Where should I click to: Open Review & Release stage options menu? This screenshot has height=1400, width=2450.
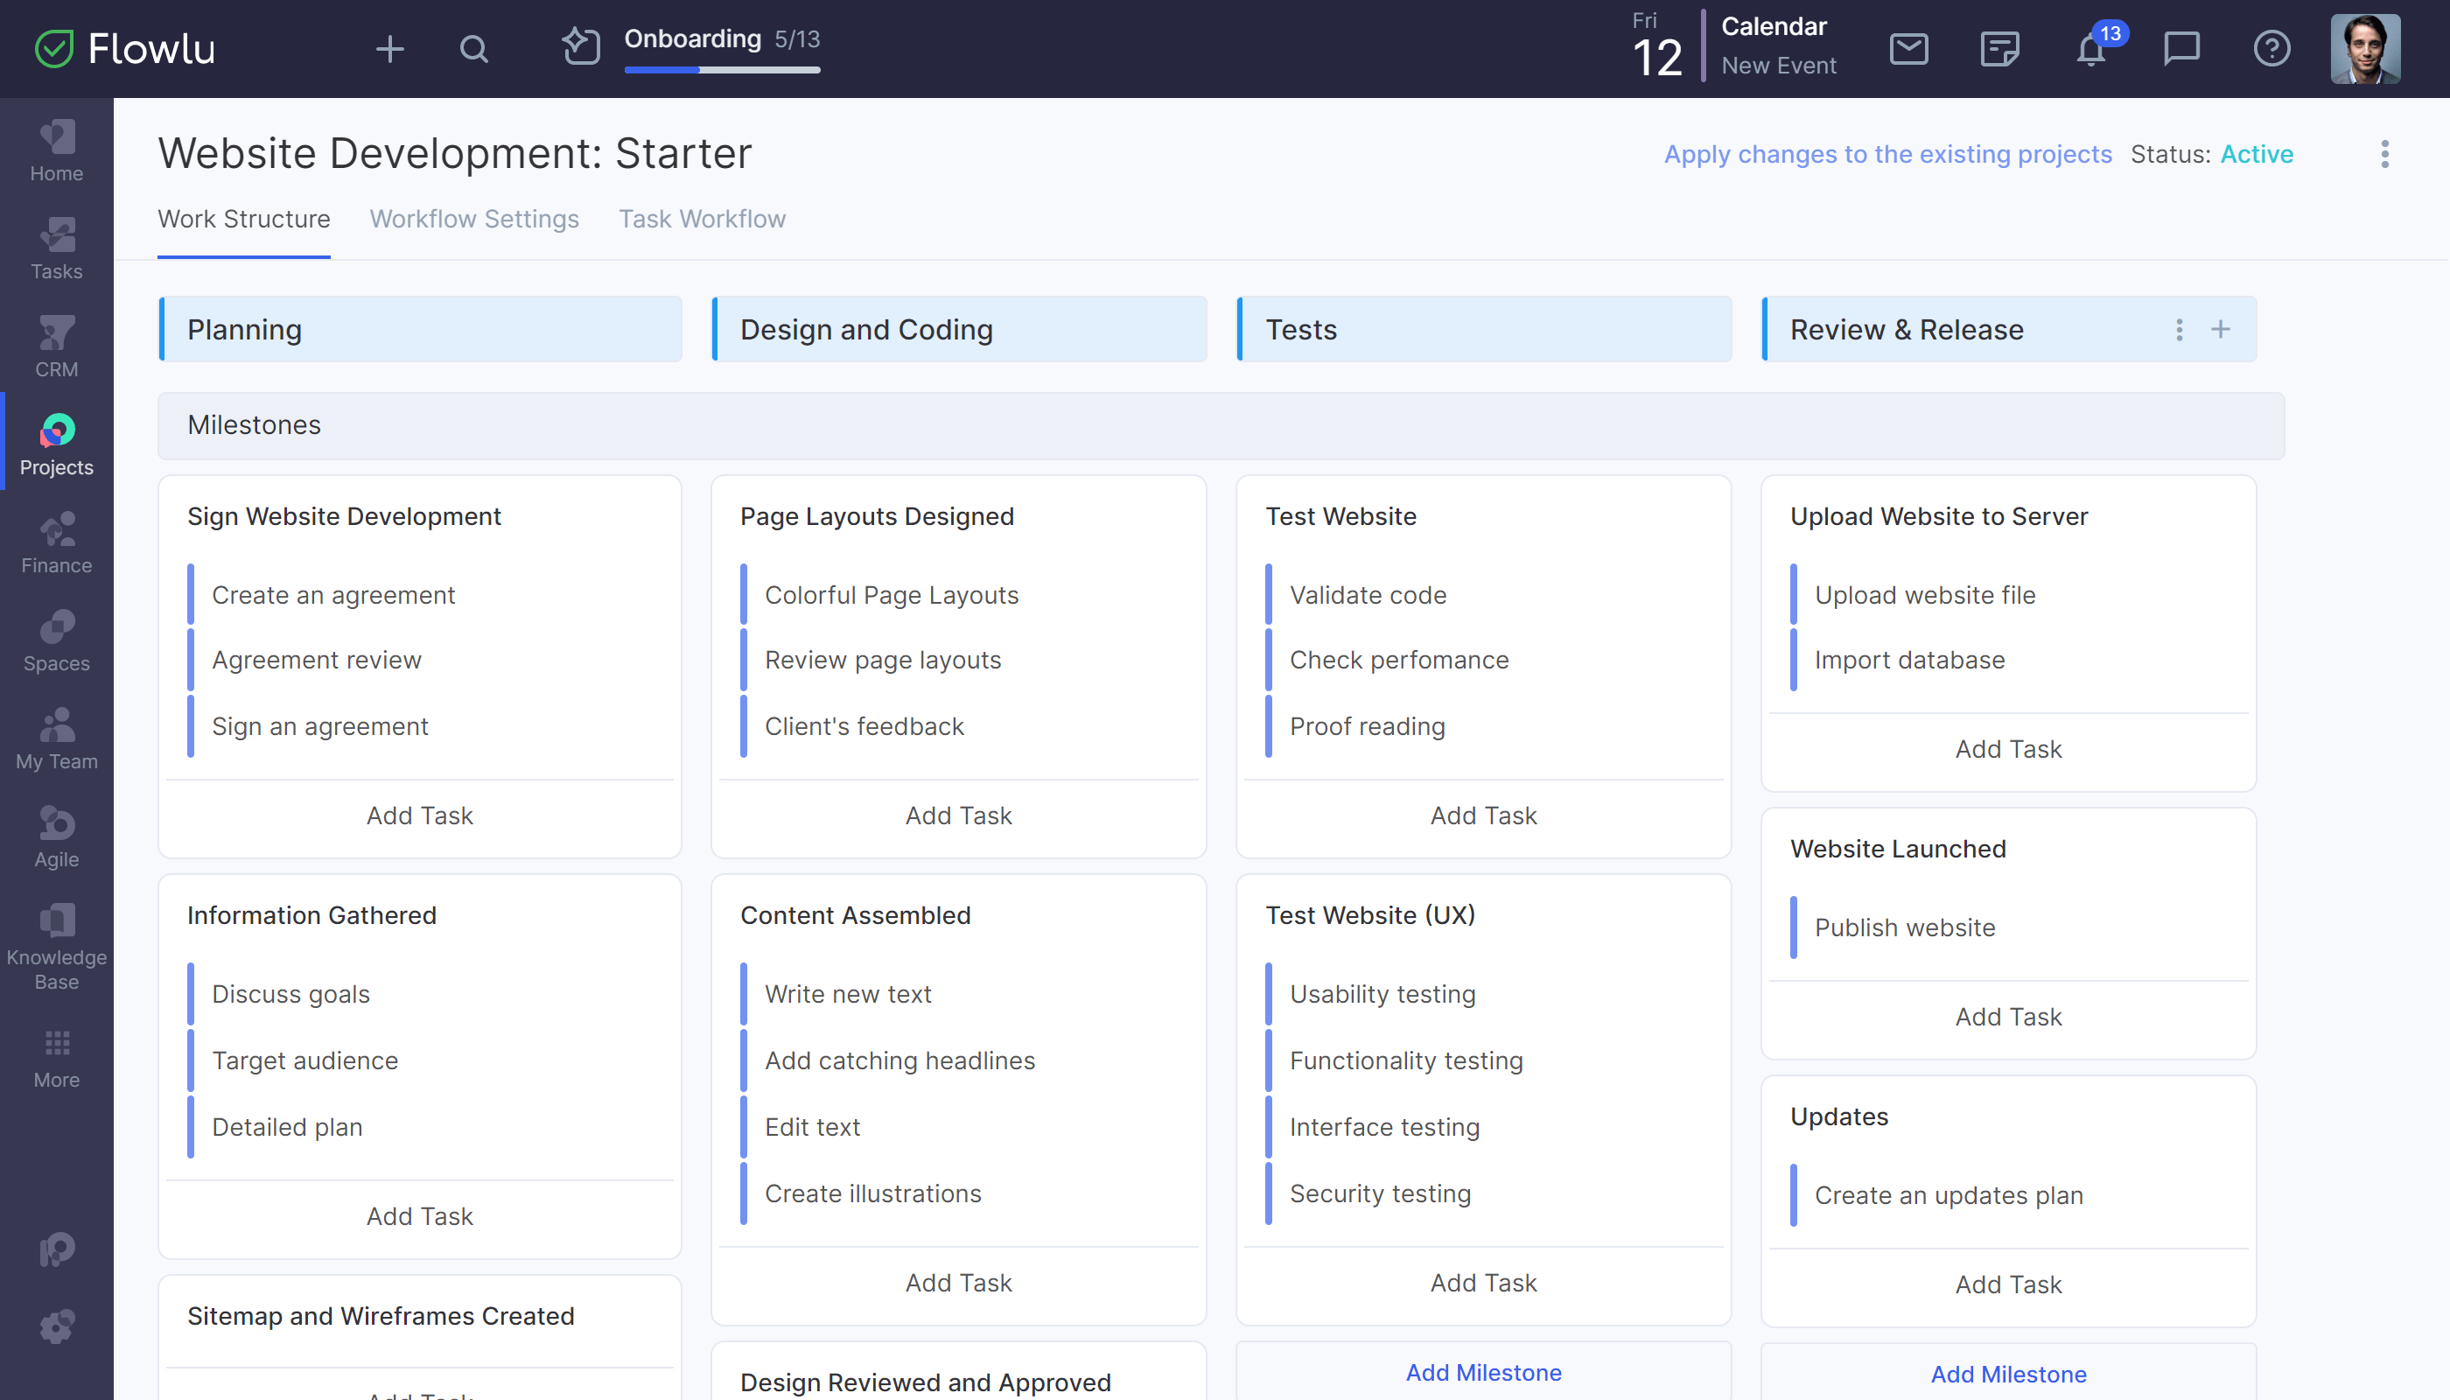(2179, 330)
